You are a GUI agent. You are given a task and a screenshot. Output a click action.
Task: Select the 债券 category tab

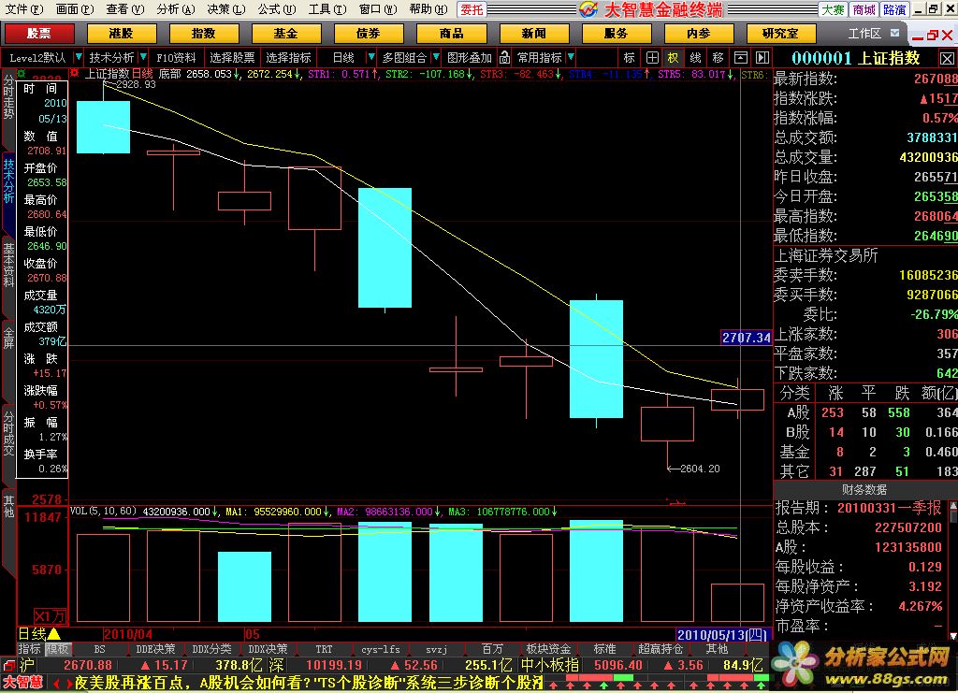[369, 33]
